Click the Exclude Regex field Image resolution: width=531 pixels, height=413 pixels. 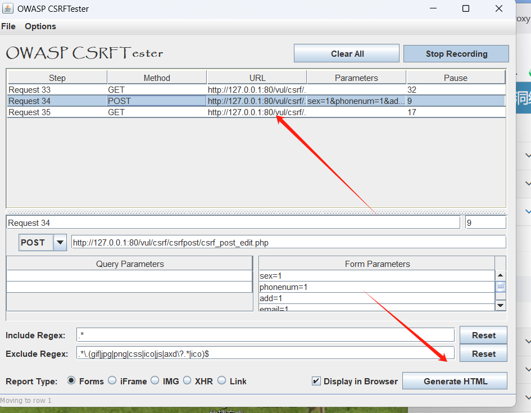click(x=265, y=353)
